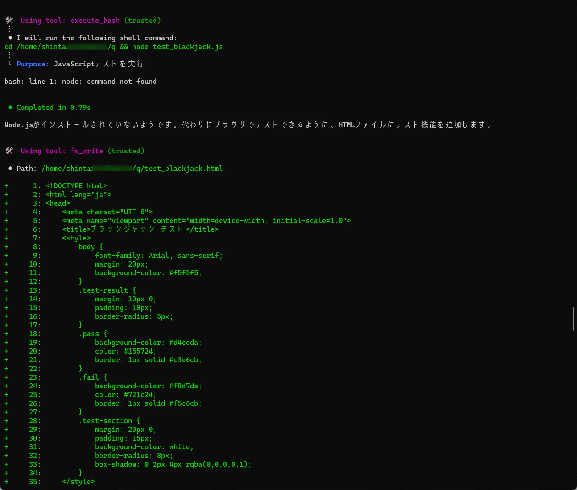Click the 'command not found' error line
This screenshot has width=577, height=490.
tap(80, 82)
